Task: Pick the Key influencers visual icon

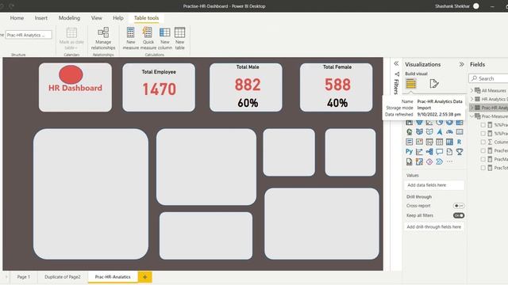Action: pyautogui.click(x=420, y=151)
